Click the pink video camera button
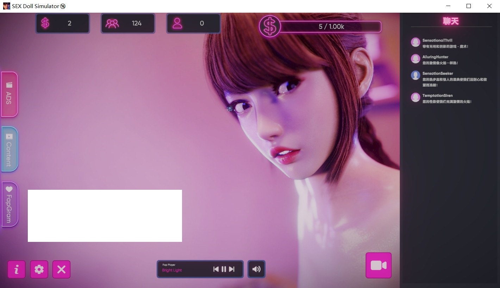Image resolution: width=500 pixels, height=288 pixels. [379, 265]
